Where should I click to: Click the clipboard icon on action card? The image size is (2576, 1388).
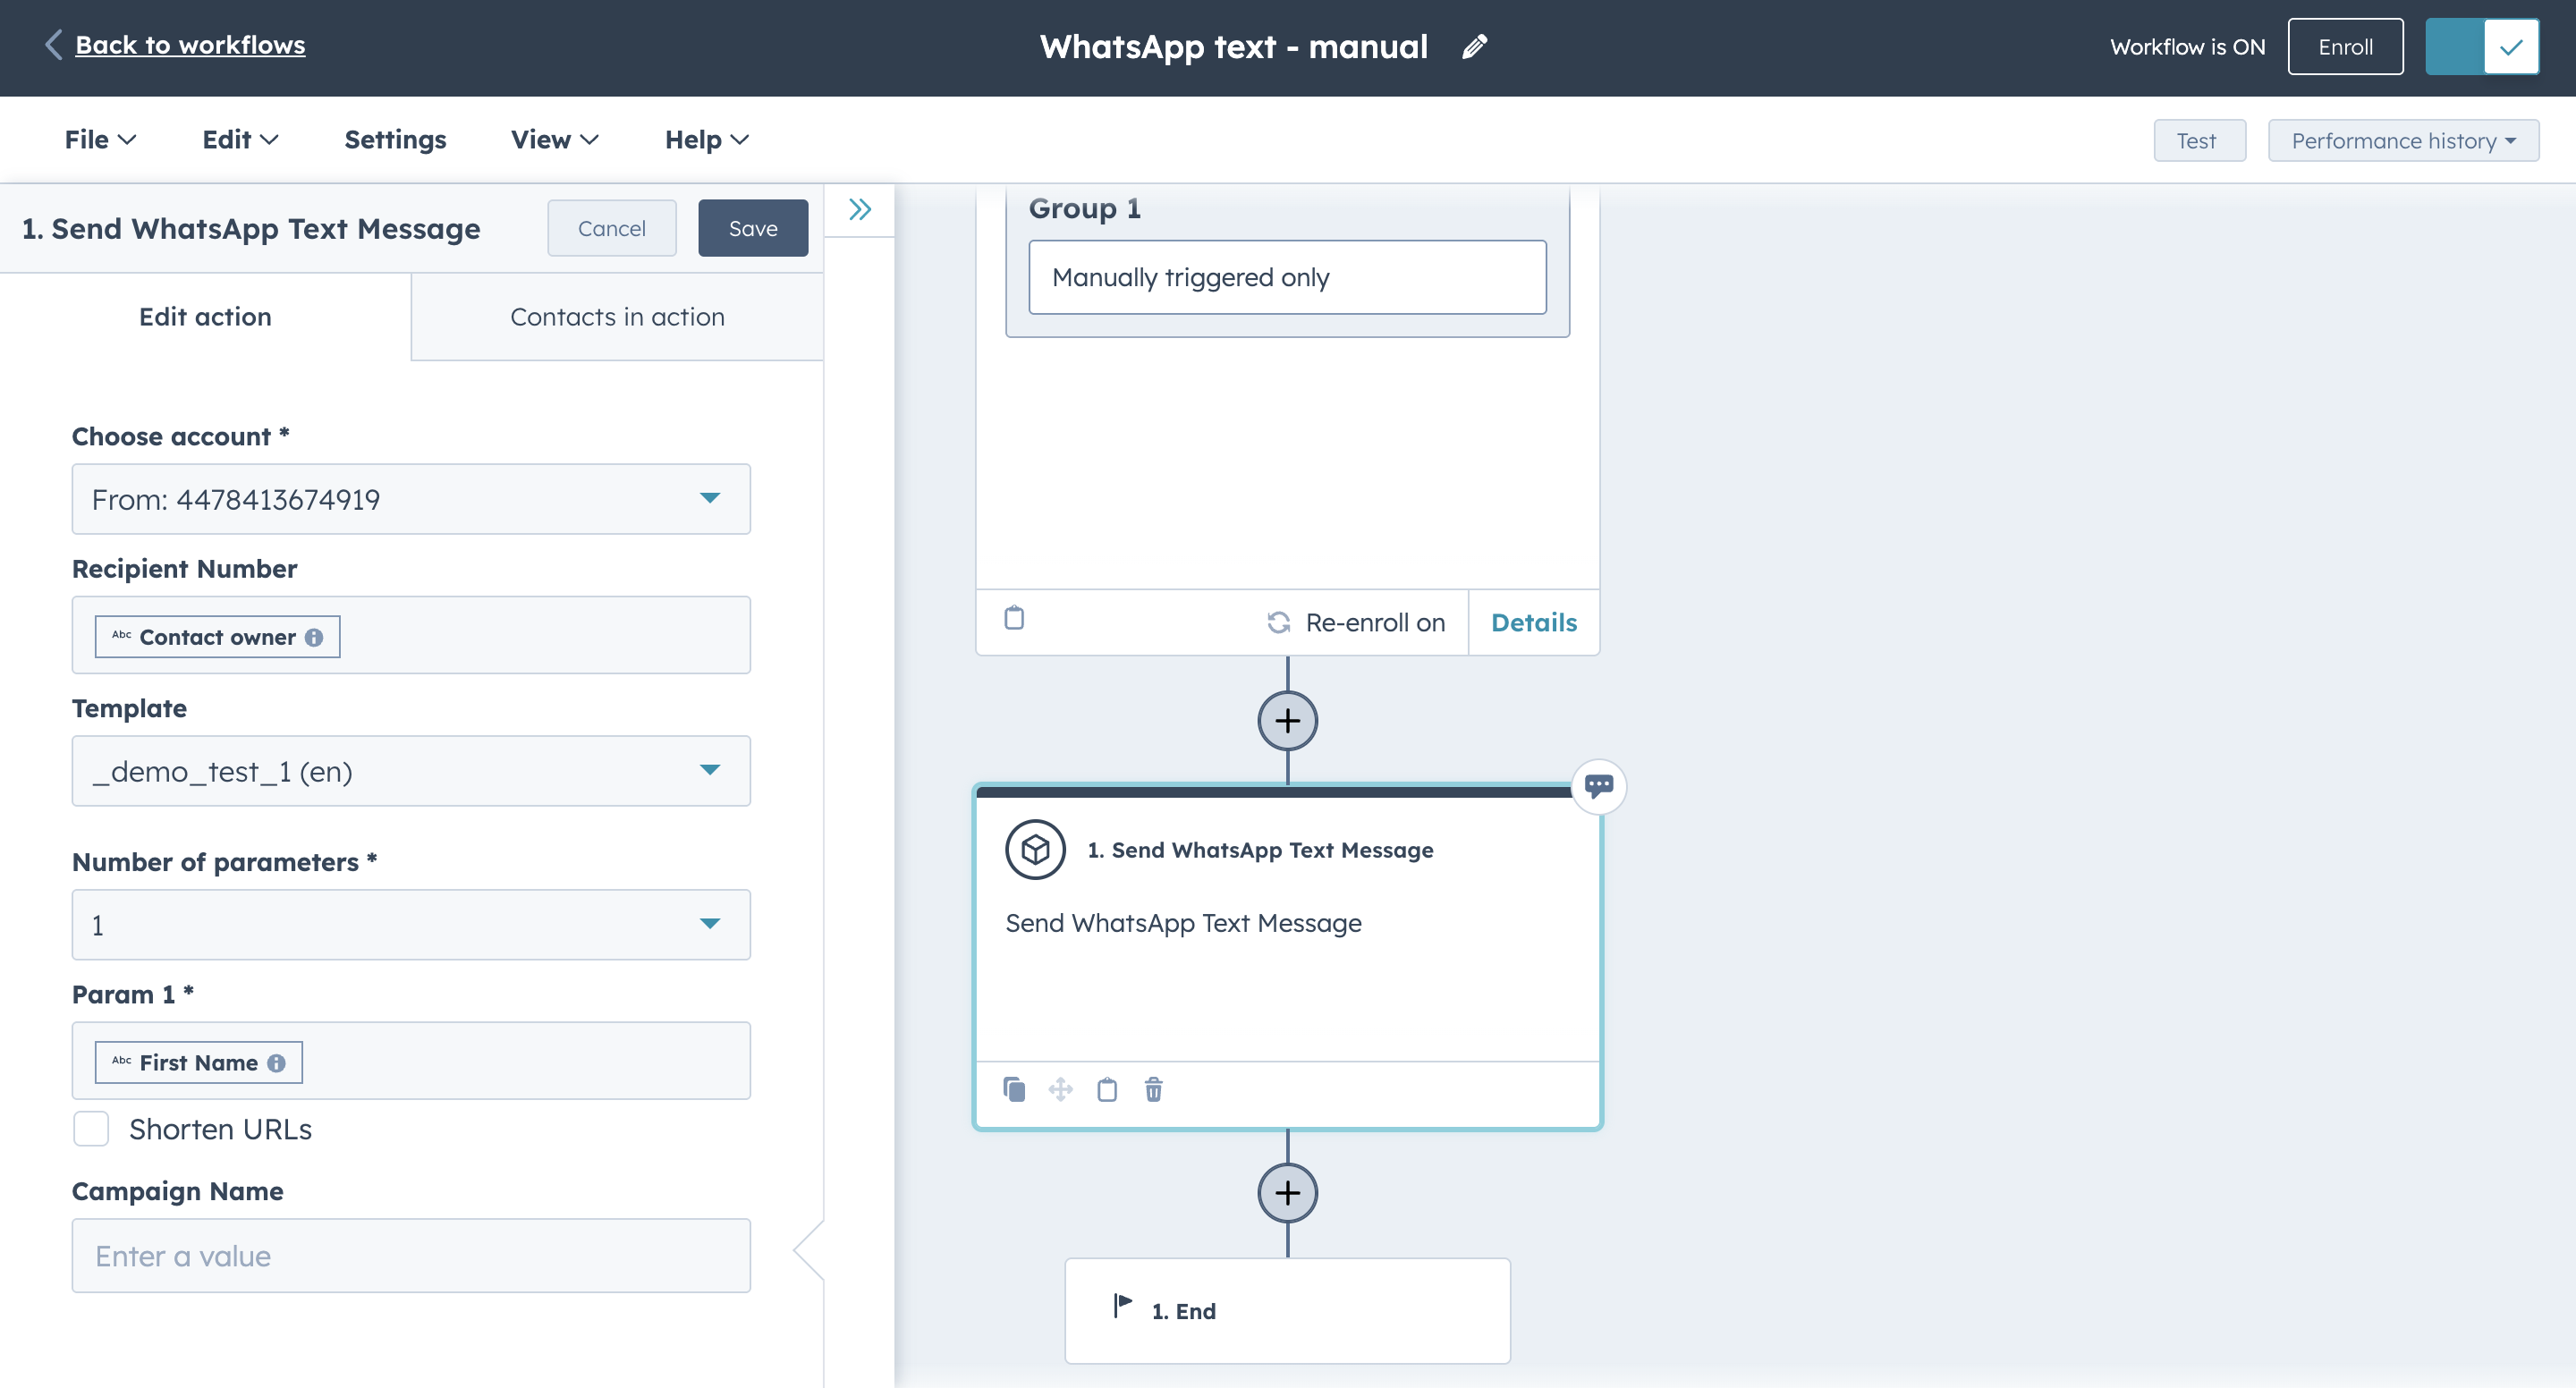pos(1107,1089)
